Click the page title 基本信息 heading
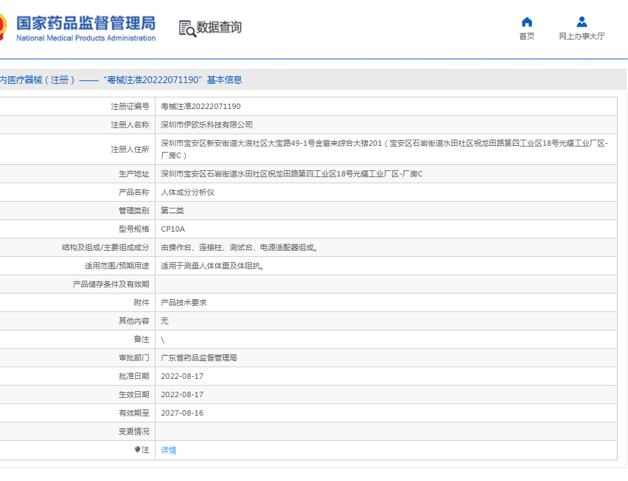Screen dimensions: 628x481 [225, 80]
